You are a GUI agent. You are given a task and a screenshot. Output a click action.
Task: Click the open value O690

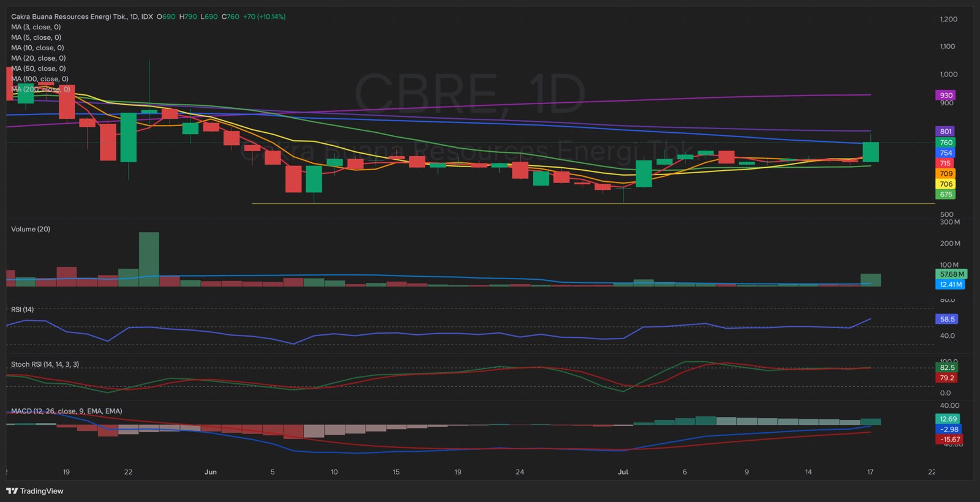click(166, 17)
